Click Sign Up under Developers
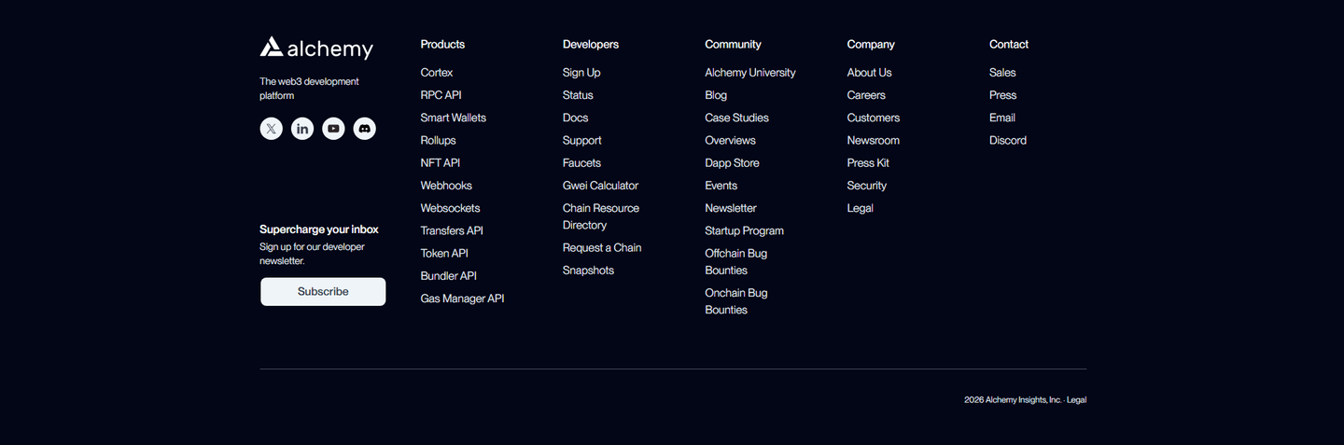 581,73
